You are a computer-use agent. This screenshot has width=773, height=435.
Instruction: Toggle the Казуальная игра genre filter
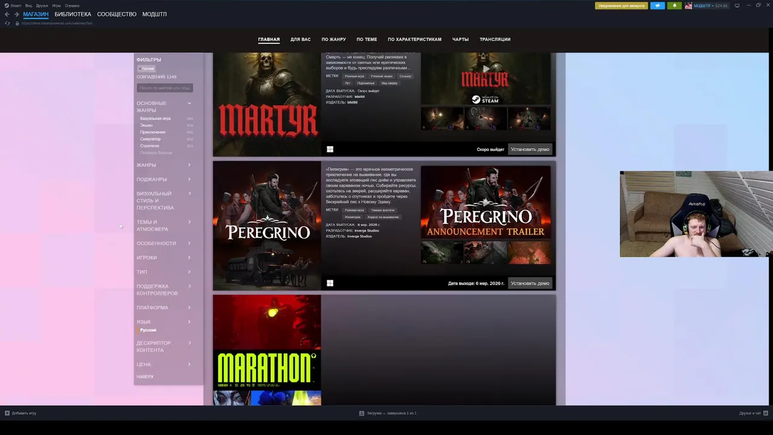[155, 118]
